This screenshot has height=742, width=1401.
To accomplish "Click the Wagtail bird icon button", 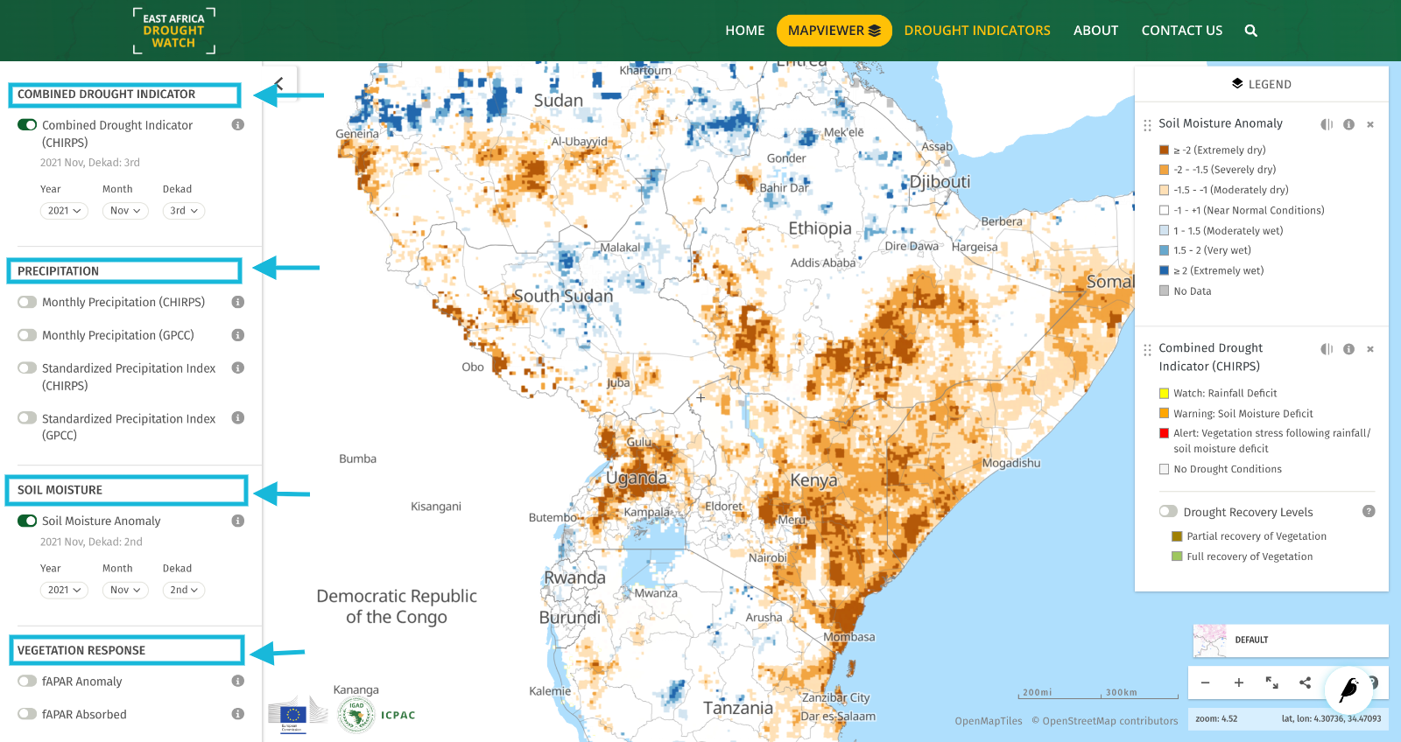I will coord(1348,689).
